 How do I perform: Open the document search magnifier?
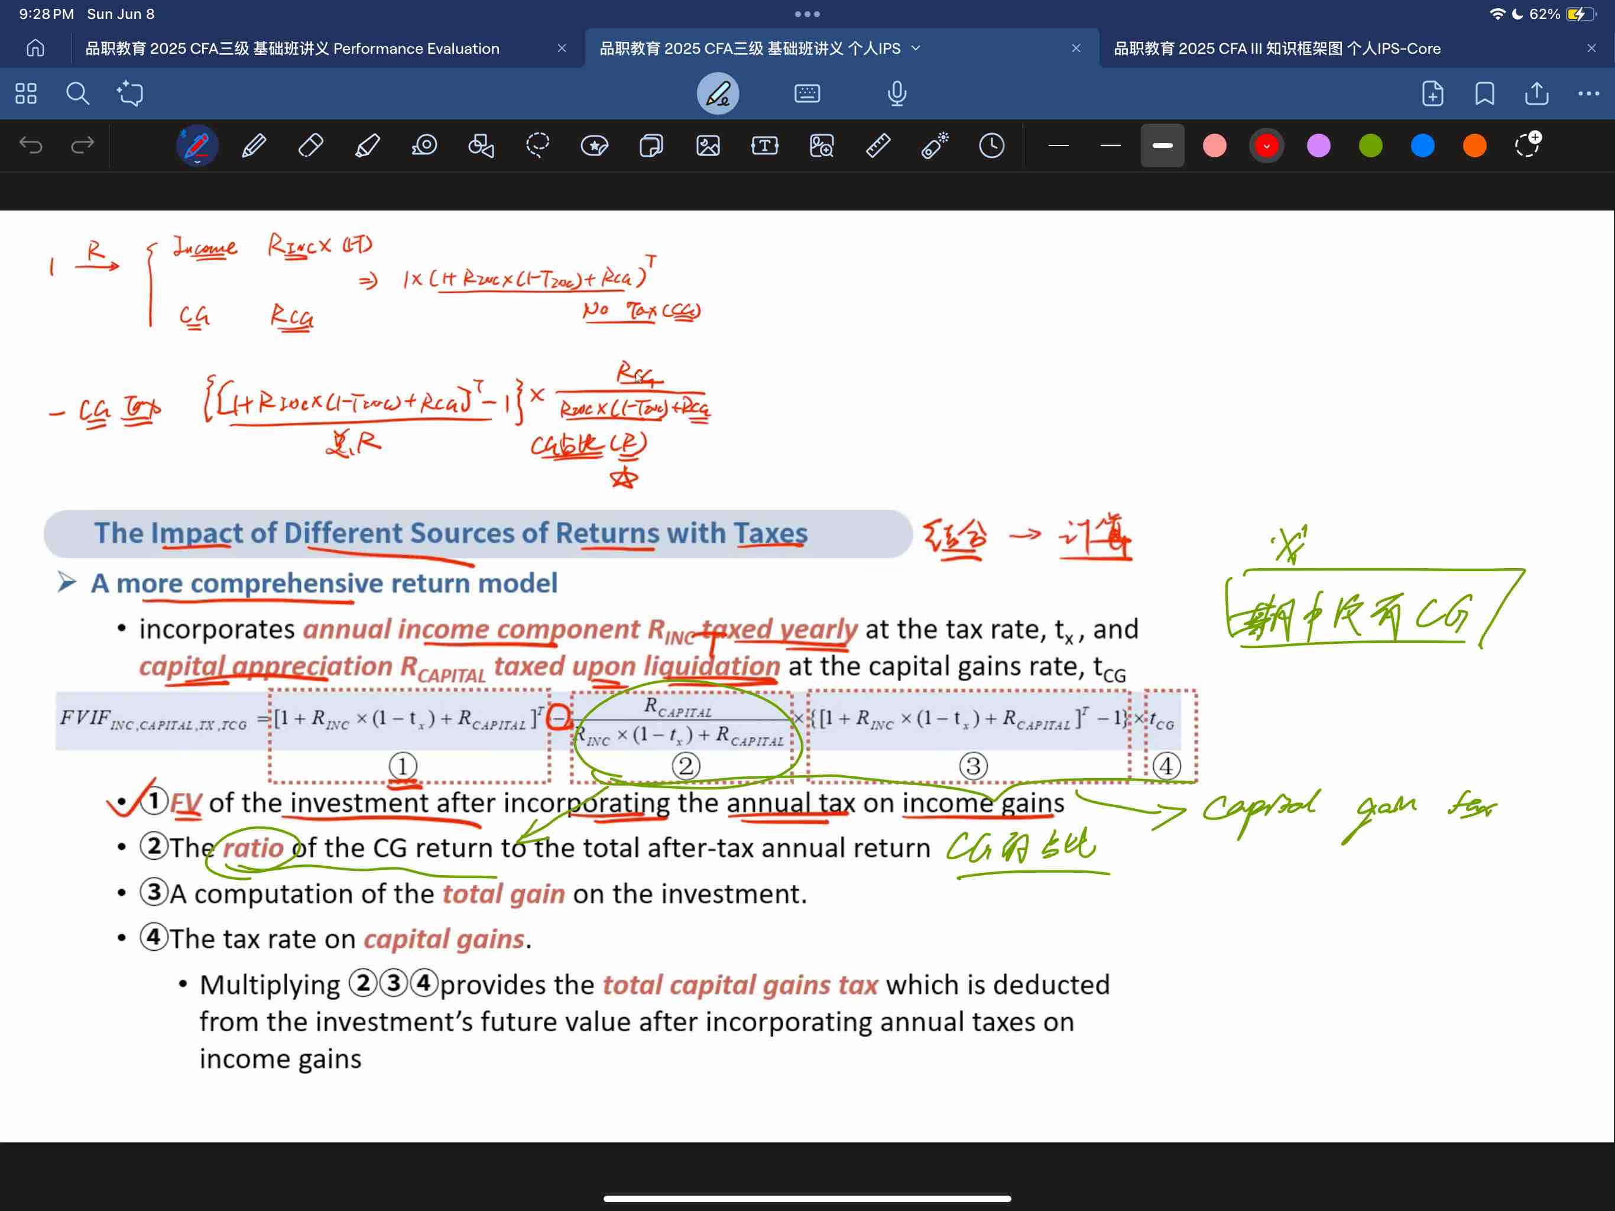[x=78, y=93]
